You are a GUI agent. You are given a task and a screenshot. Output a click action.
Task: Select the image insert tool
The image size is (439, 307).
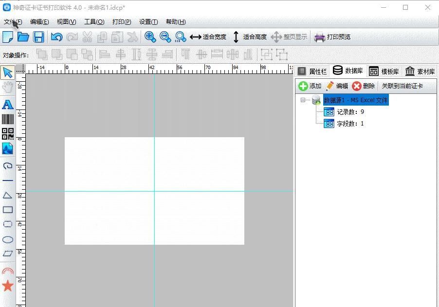point(8,148)
